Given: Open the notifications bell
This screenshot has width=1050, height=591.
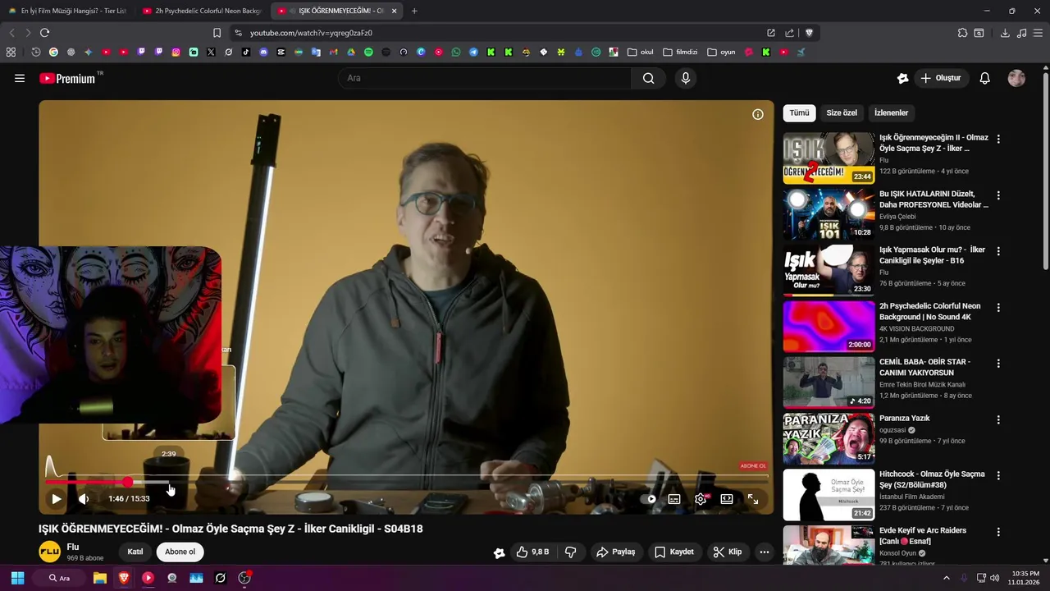Looking at the screenshot, I should 984,78.
